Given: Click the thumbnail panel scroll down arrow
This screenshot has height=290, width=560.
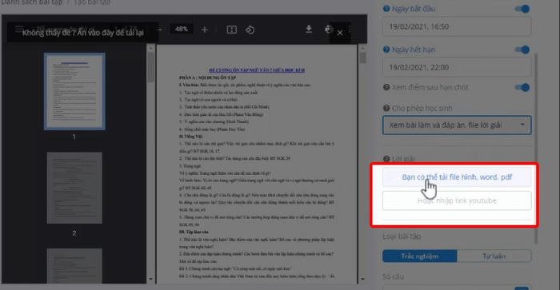Looking at the screenshot, I should click(150, 279).
